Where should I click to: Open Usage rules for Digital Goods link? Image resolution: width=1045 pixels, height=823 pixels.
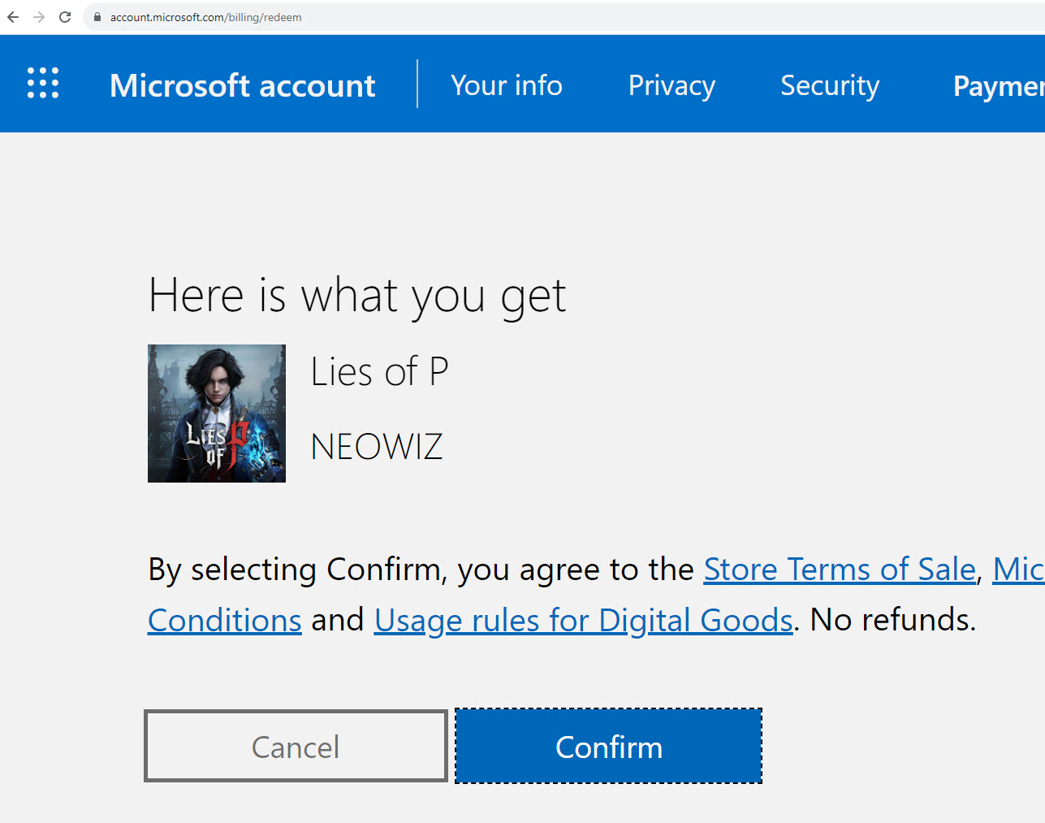(583, 621)
